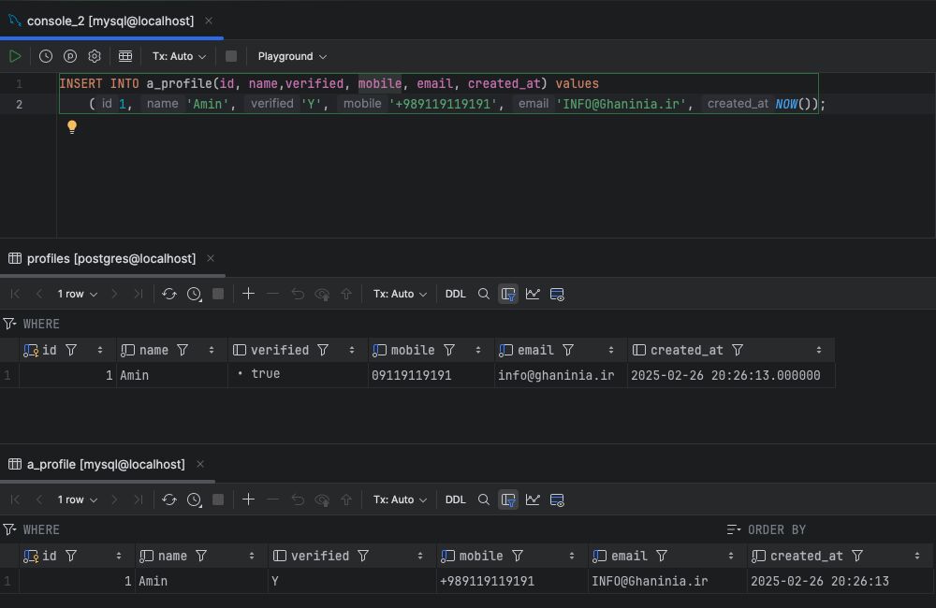936x608 pixels.
Task: Click the Explain Plan icon in console toolbar
Action: click(x=70, y=56)
